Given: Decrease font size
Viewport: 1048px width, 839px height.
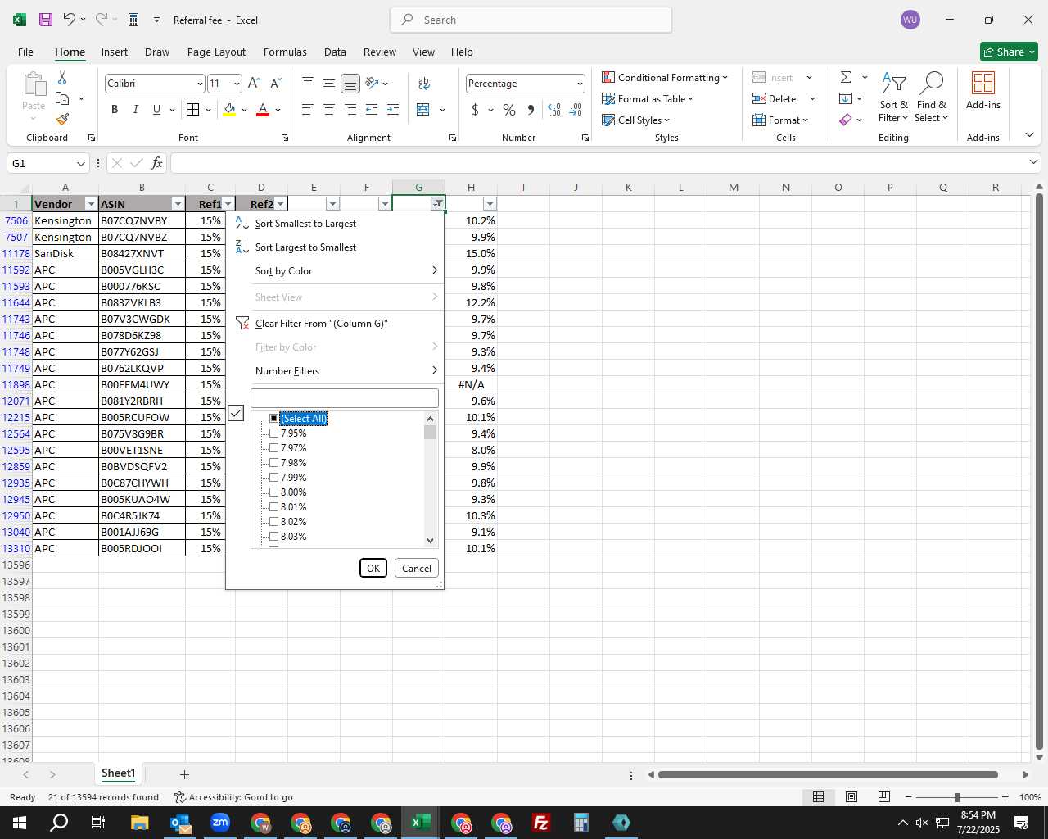Looking at the screenshot, I should tap(275, 84).
